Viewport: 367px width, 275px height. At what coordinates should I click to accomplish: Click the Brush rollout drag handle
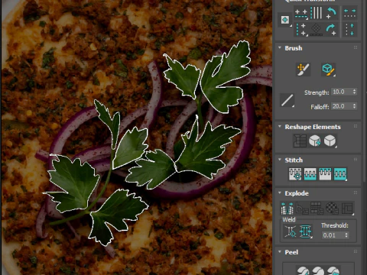click(x=356, y=47)
